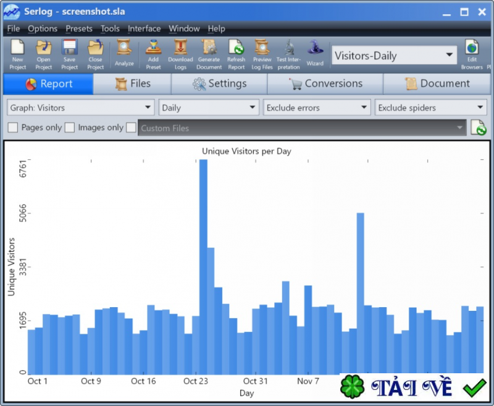The image size is (494, 406).
Task: Close the Serlog window
Action: click(482, 12)
